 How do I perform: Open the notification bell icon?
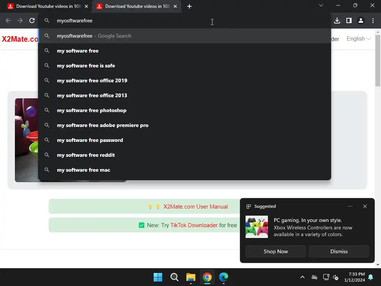(x=371, y=277)
